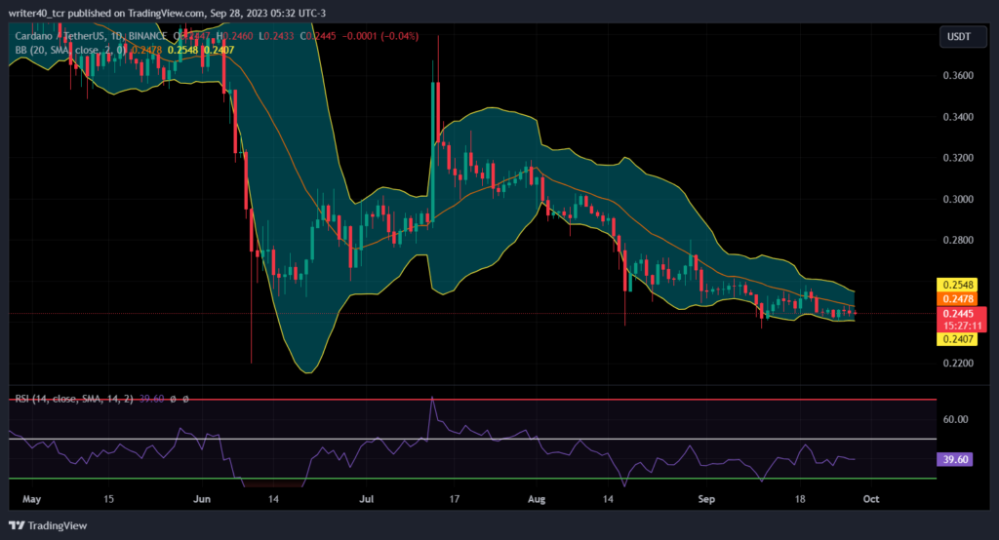Click the 0.3000 price axis label
Image resolution: width=999 pixels, height=540 pixels.
tap(958, 199)
